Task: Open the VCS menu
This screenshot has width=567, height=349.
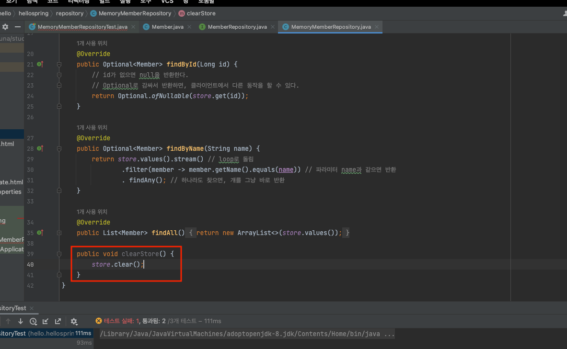Action: click(167, 2)
